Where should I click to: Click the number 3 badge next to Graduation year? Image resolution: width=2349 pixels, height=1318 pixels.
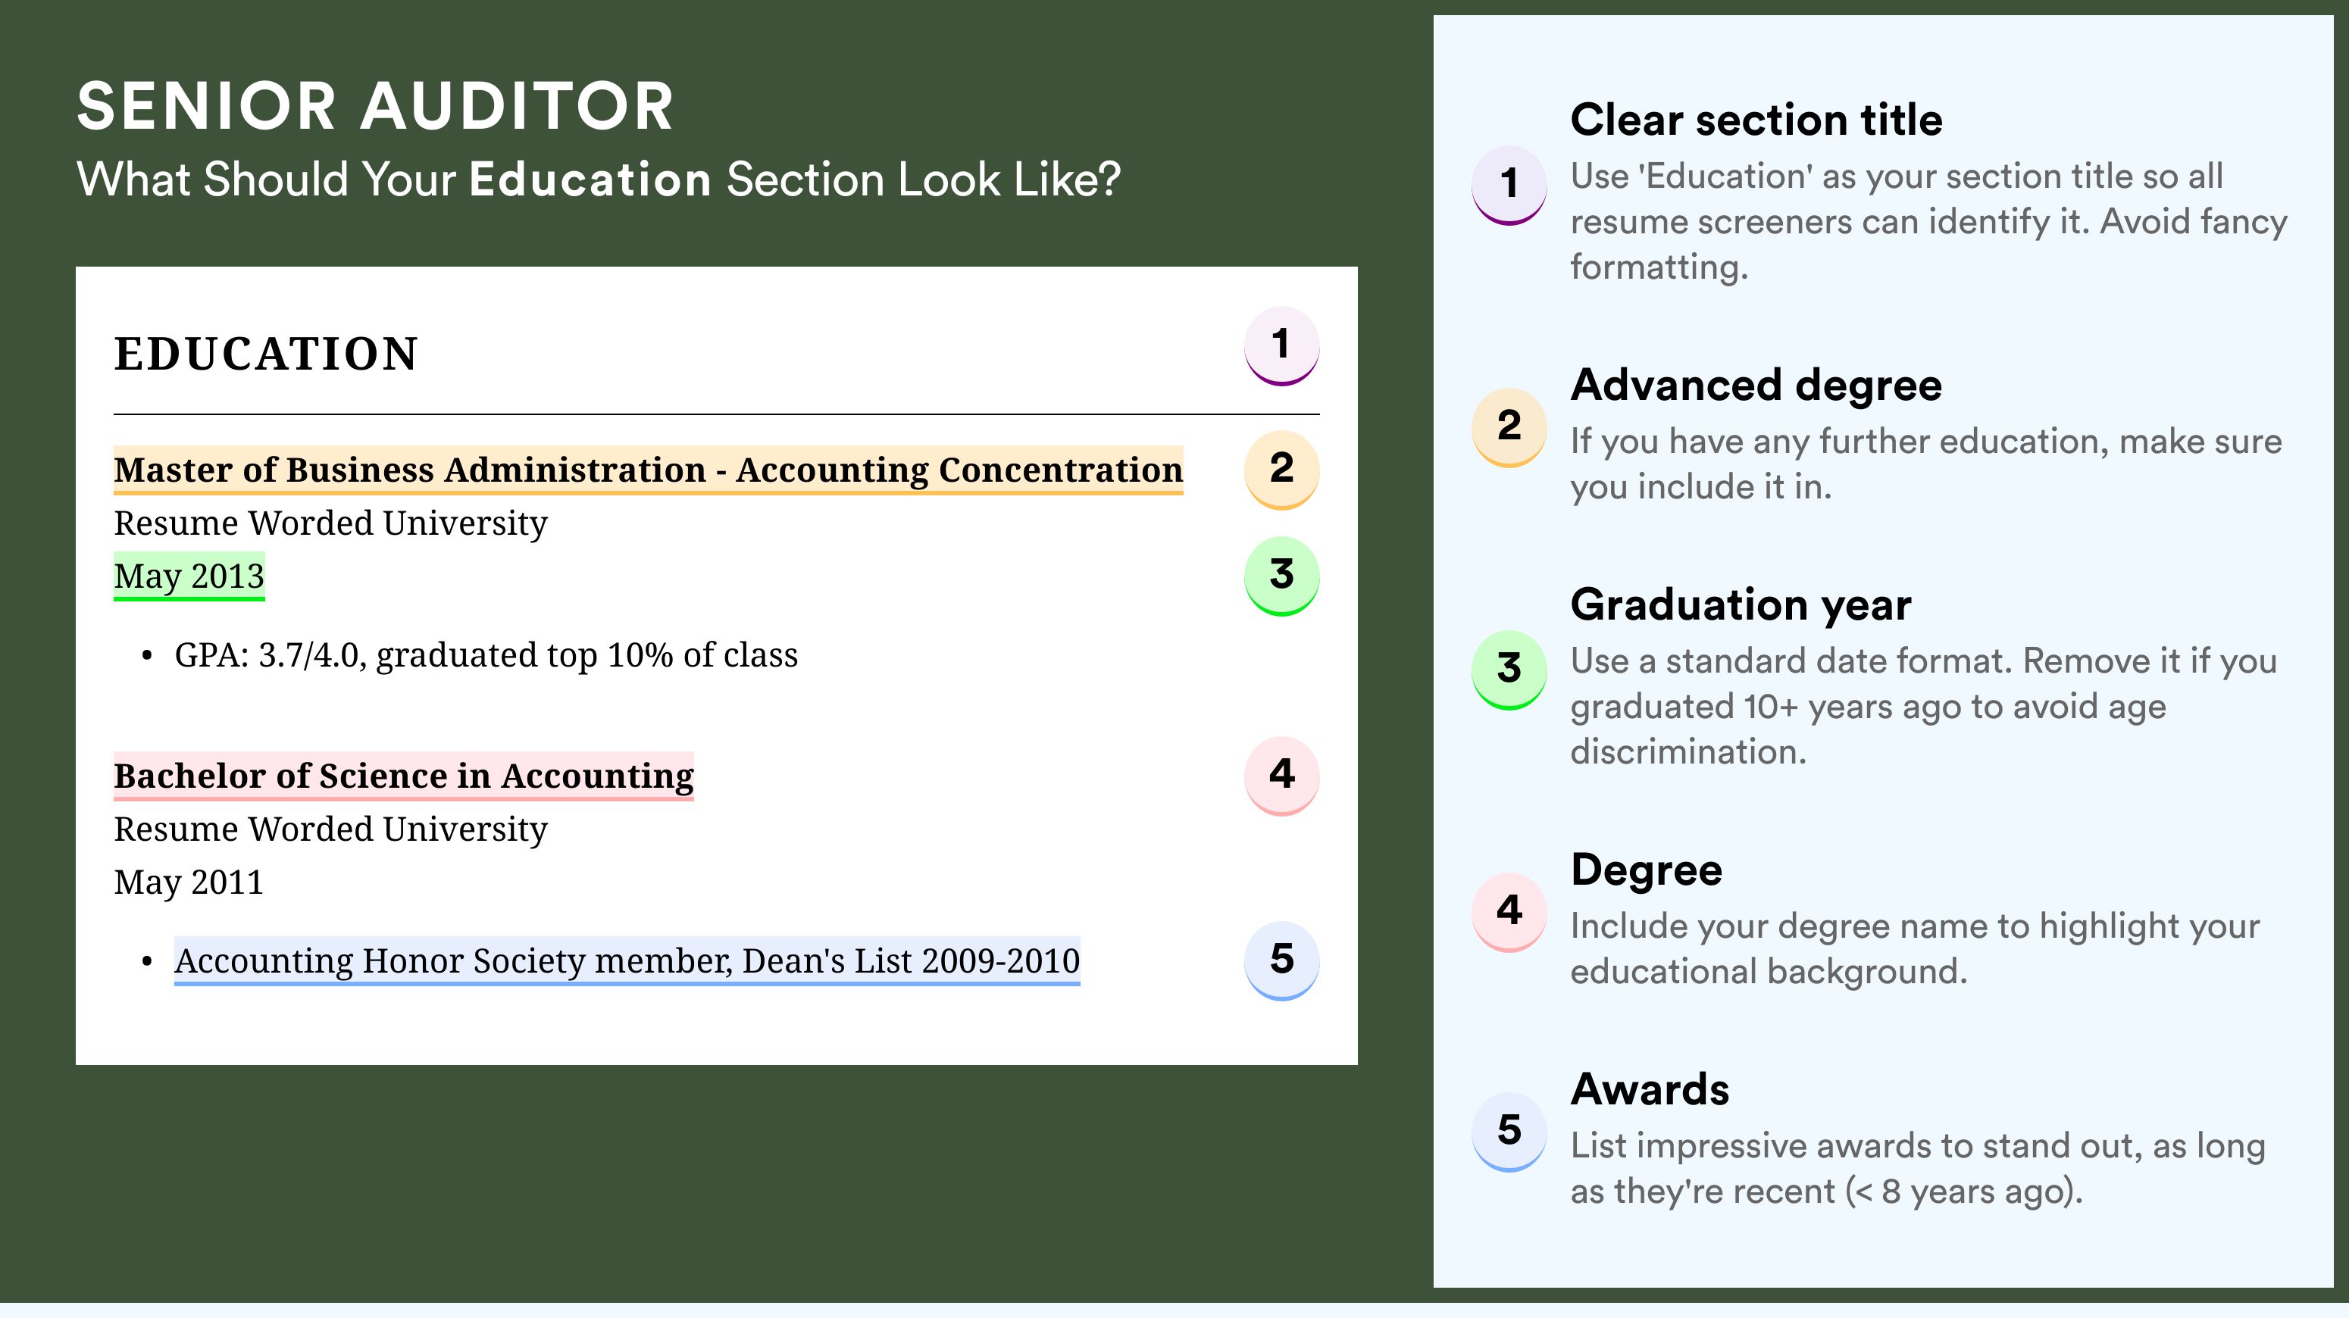pyautogui.click(x=1509, y=670)
